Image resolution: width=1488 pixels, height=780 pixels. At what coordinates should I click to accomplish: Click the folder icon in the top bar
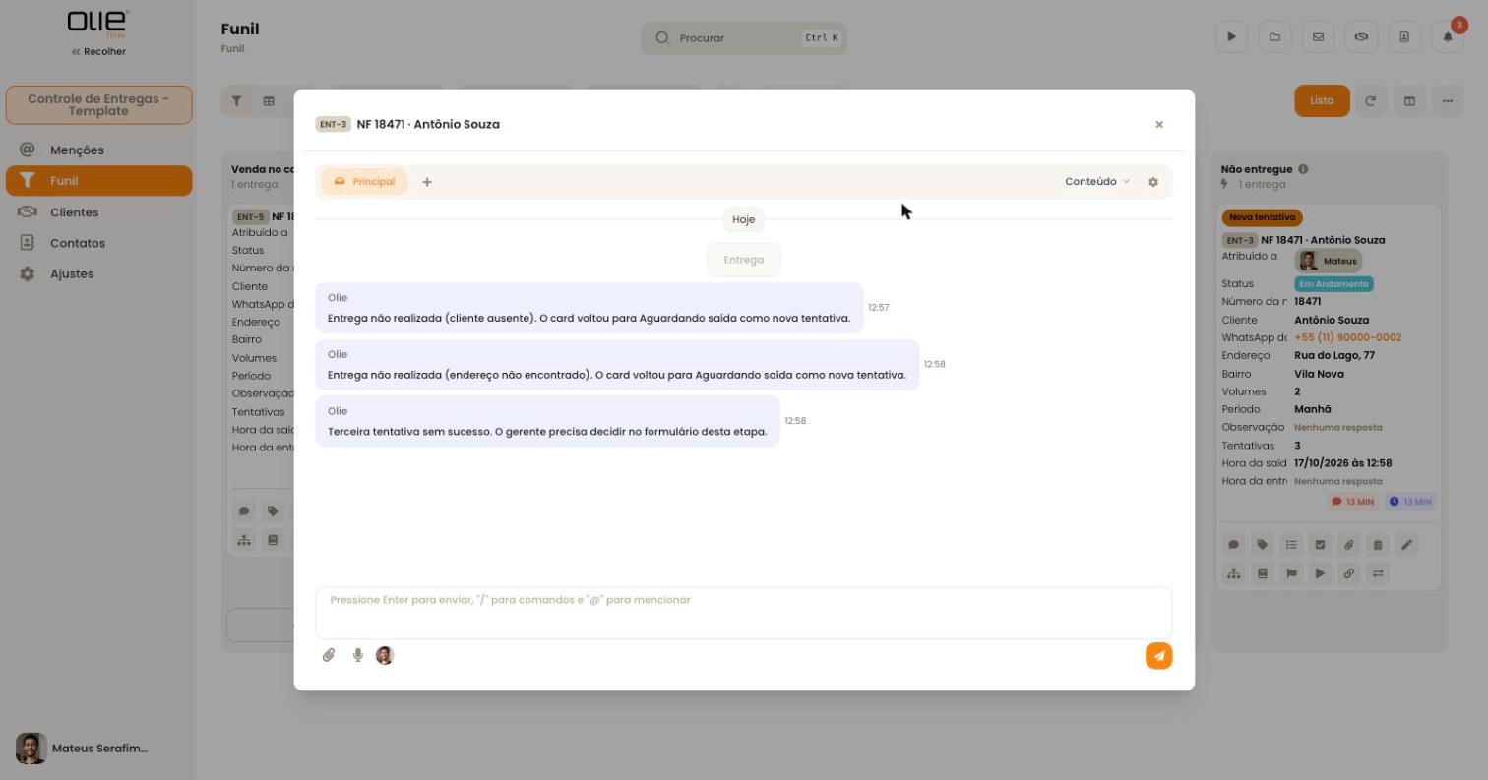point(1274,37)
